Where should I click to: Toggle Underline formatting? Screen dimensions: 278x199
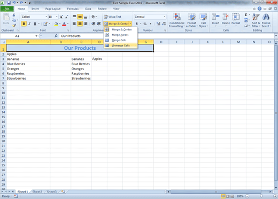pos(35,24)
